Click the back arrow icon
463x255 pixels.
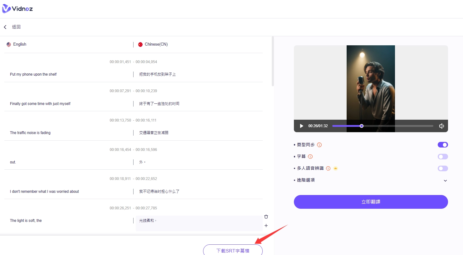tap(5, 27)
